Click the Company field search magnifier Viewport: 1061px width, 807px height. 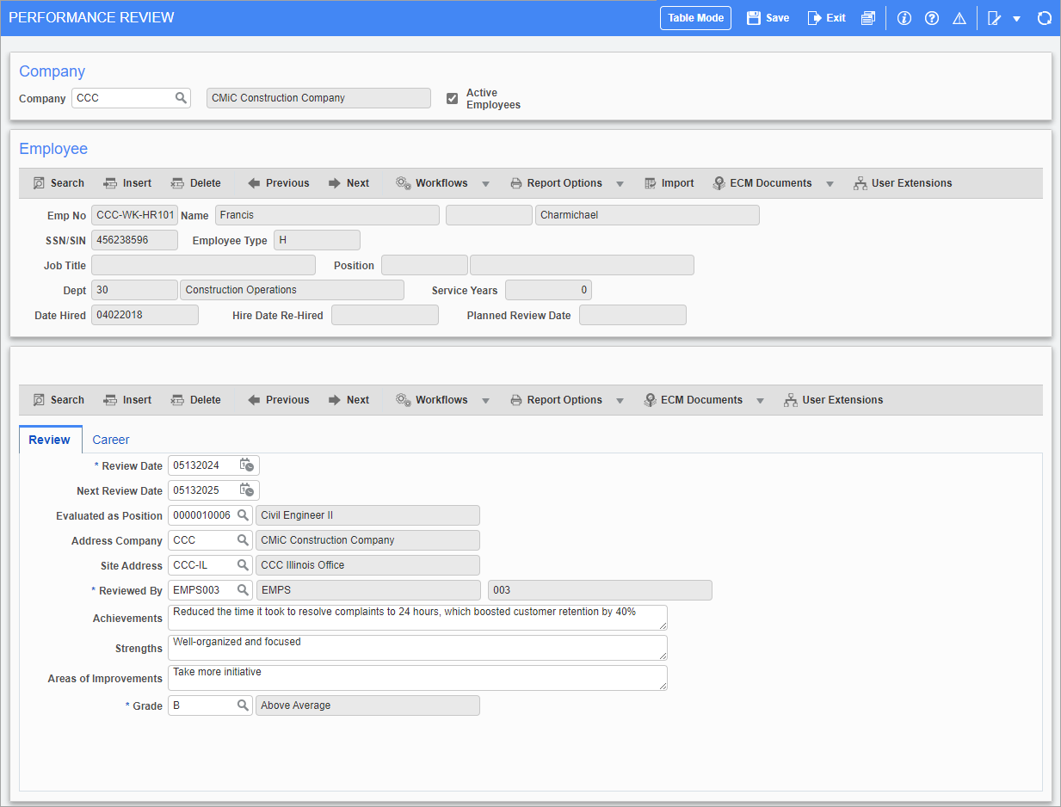[181, 98]
